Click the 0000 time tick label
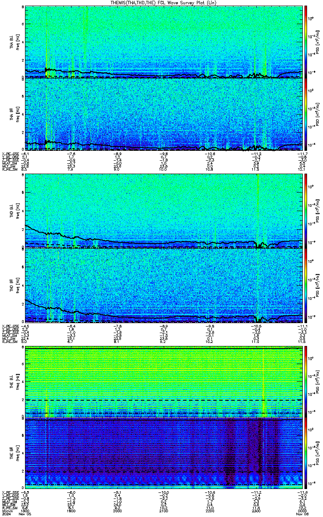323x517 pixels. click(x=302, y=511)
